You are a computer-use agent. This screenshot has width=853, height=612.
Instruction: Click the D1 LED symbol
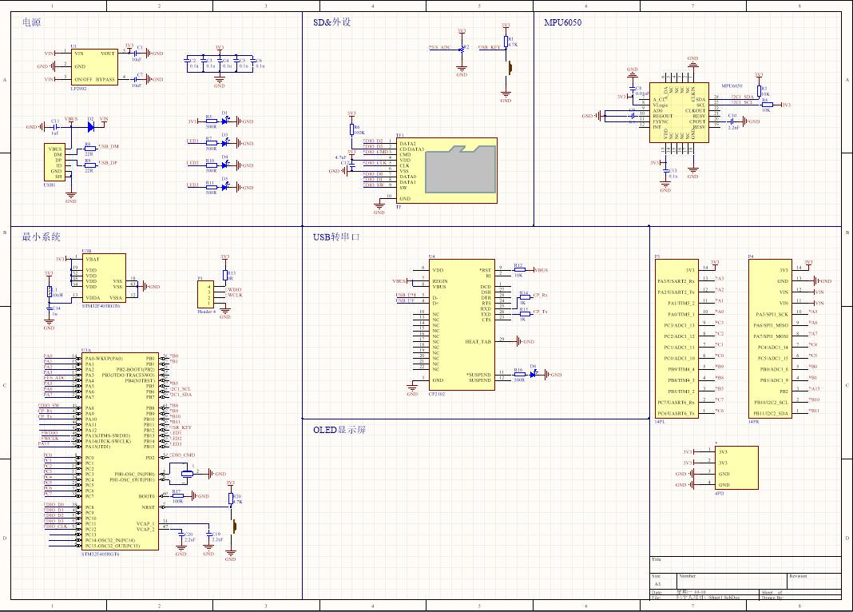click(x=224, y=121)
